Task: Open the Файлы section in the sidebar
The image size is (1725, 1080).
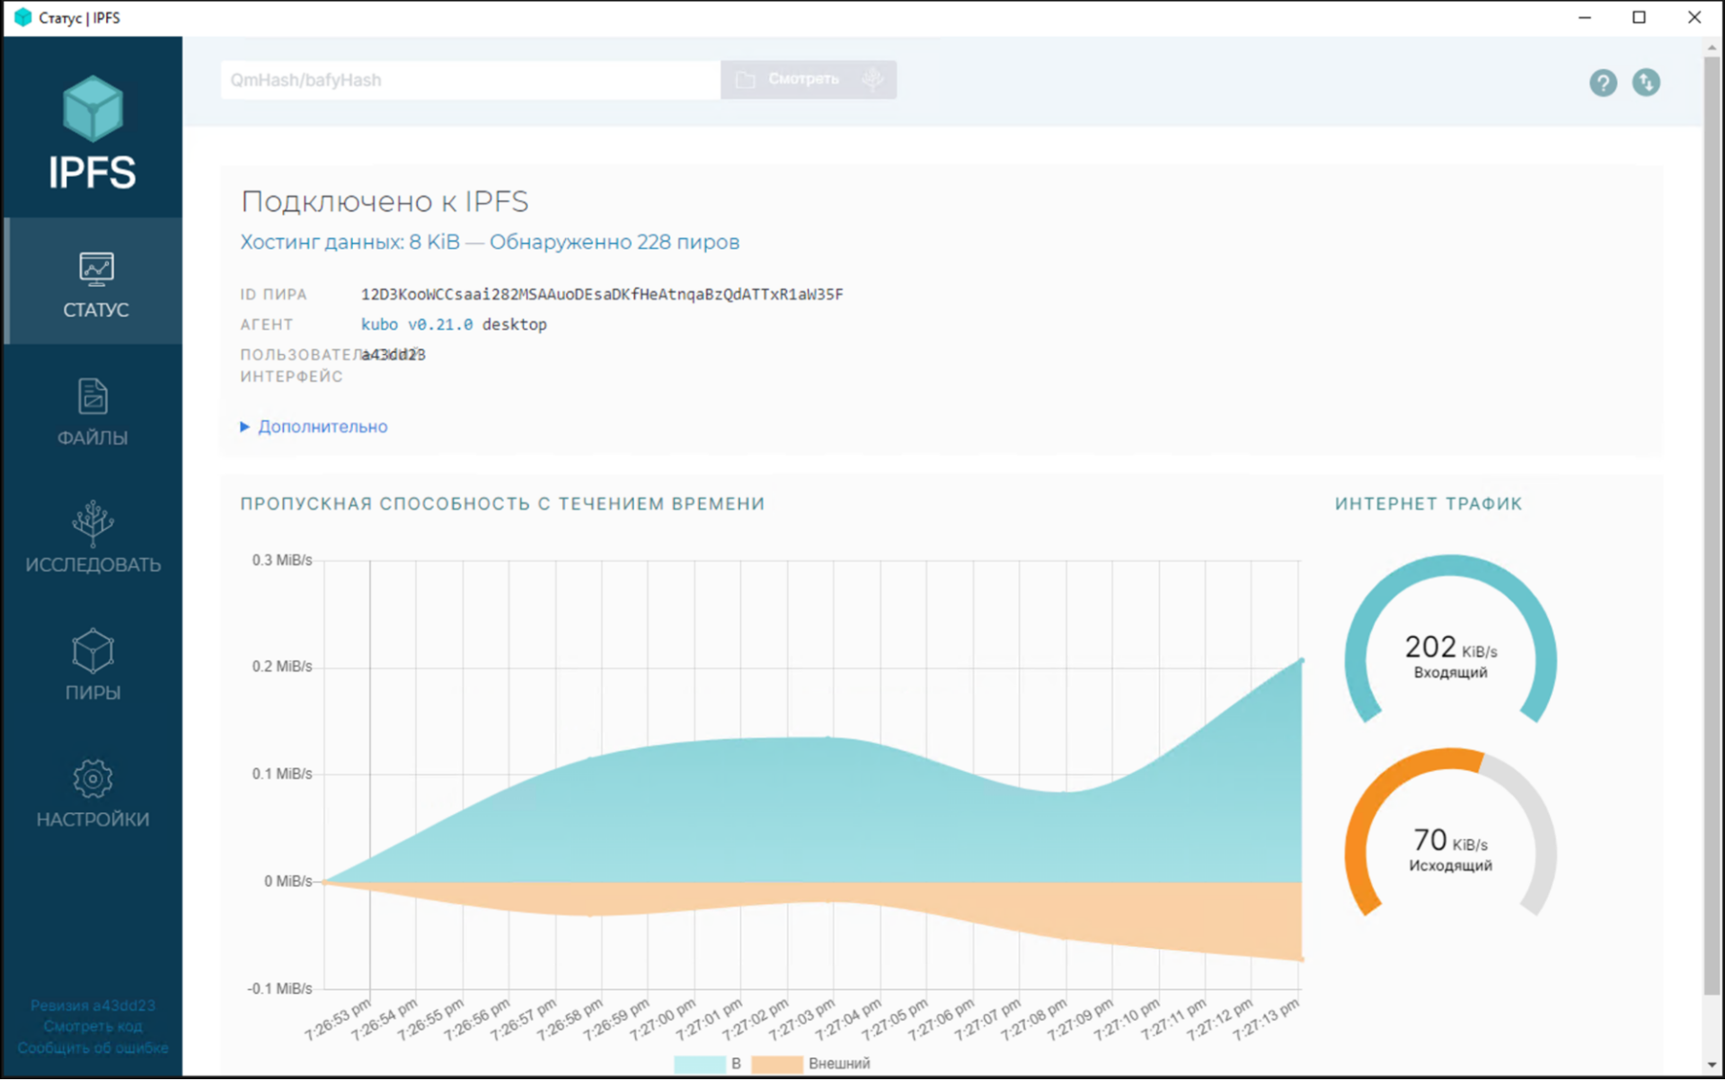Action: coord(93,413)
